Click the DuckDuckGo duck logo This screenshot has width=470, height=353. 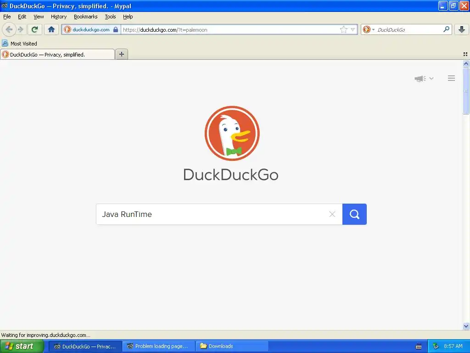(x=232, y=133)
